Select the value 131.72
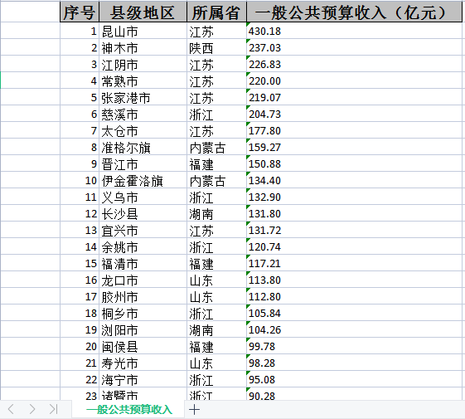The image size is (465, 419). click(354, 231)
